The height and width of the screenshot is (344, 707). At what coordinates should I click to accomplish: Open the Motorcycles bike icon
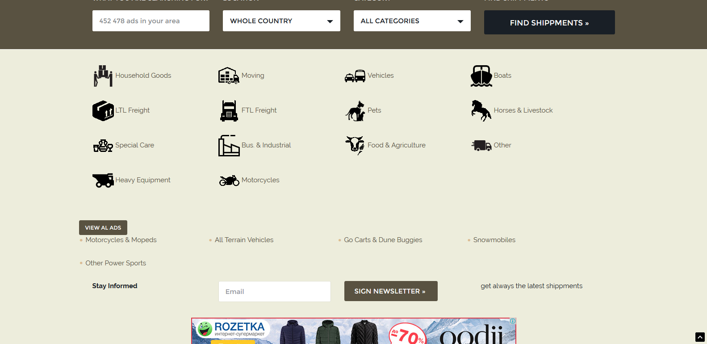pos(229,180)
